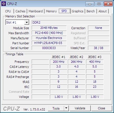The image size is (114, 113).
Task: Click the Tools button
Action: click(56, 108)
